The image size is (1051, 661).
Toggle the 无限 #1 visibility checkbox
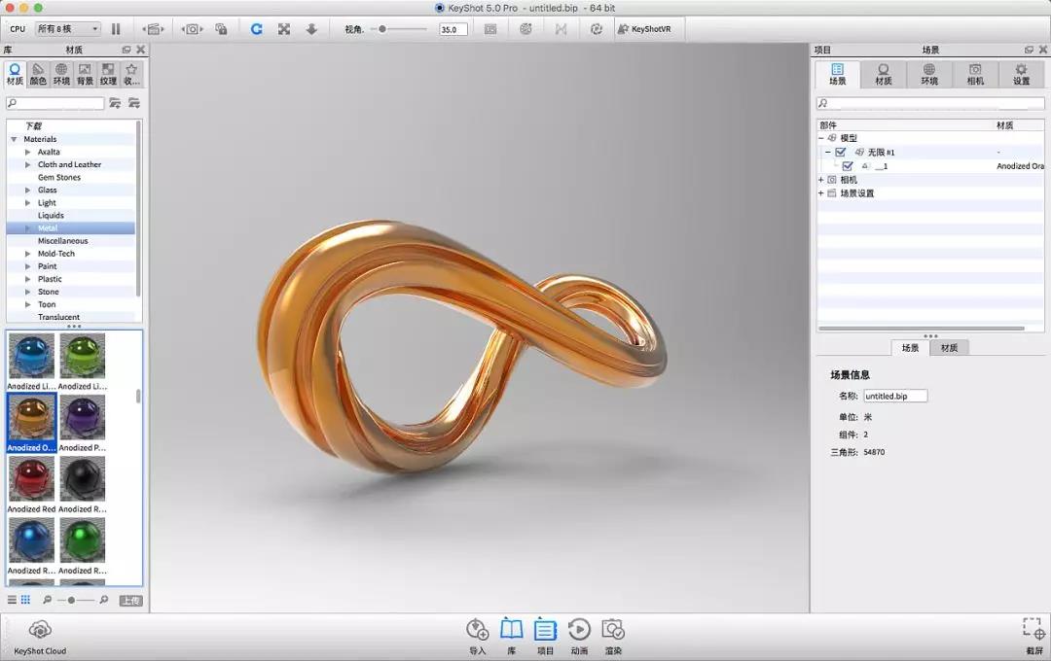tap(841, 152)
